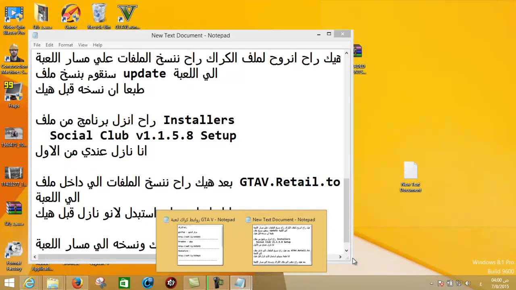Select the New Text Document desktop file
The image size is (516, 290).
pyautogui.click(x=410, y=176)
